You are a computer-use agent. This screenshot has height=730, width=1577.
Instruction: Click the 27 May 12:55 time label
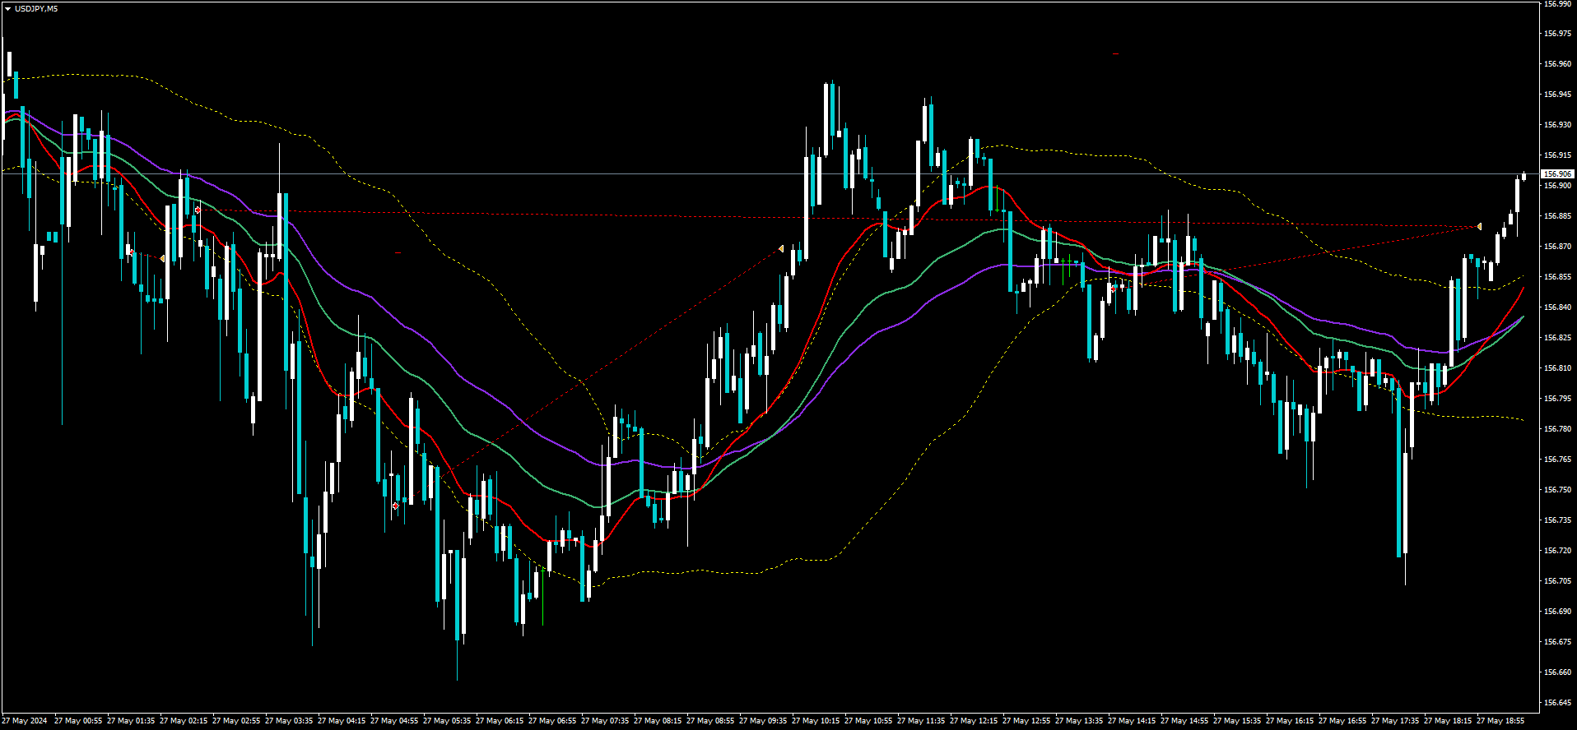[x=1026, y=721]
